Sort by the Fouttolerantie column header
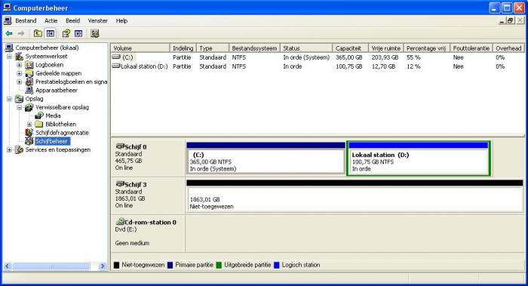 click(x=471, y=48)
